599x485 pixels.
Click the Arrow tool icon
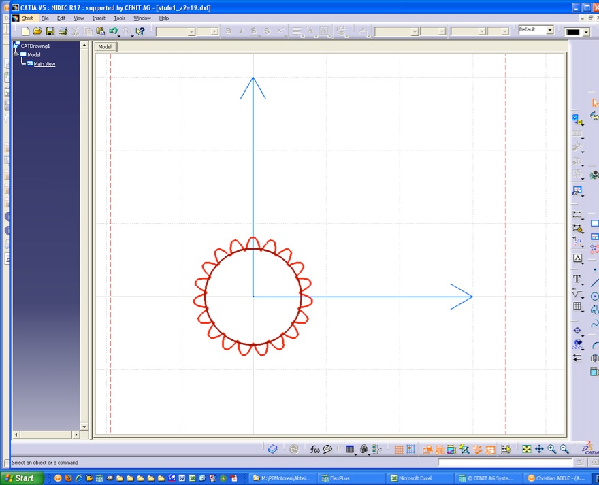coord(577,358)
